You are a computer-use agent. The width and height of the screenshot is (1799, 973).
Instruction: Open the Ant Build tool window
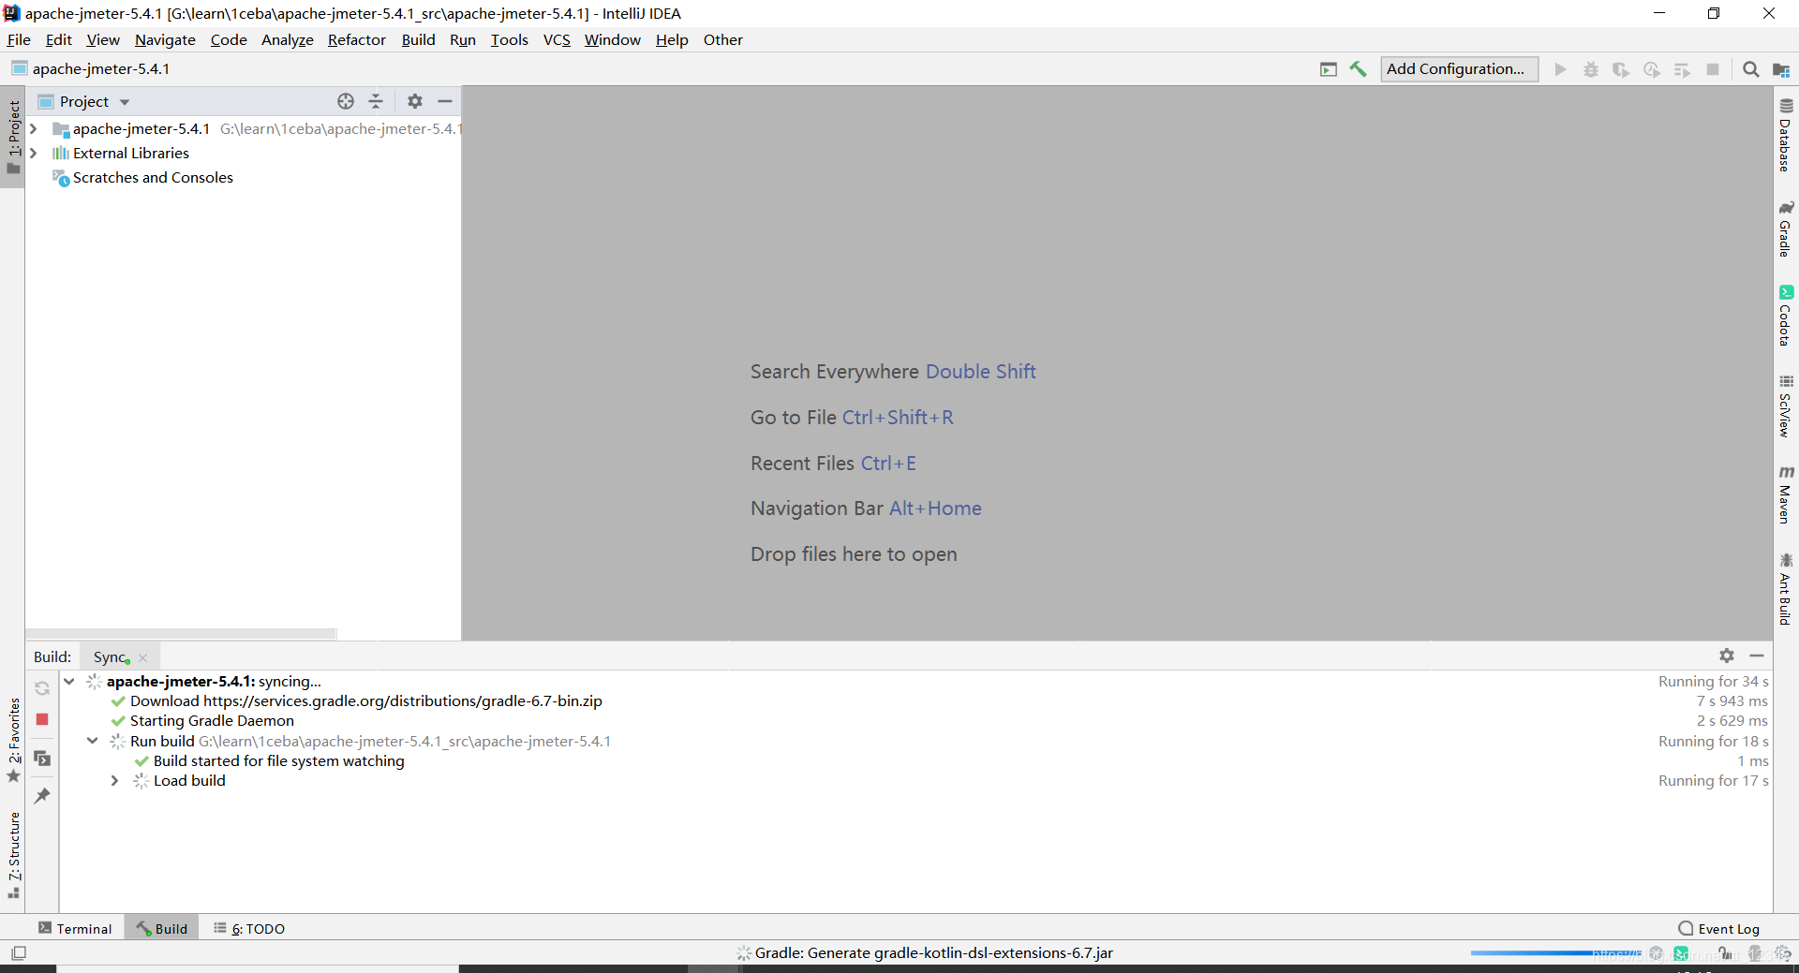point(1786,589)
